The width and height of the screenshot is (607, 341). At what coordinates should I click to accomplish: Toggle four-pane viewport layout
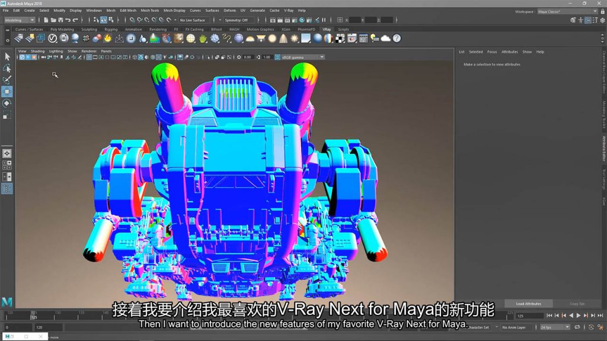[x=7, y=165]
